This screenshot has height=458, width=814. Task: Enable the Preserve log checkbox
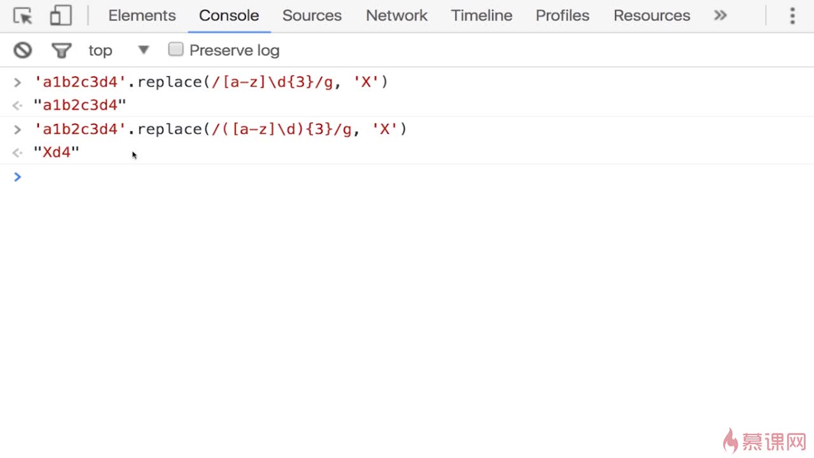tap(176, 50)
